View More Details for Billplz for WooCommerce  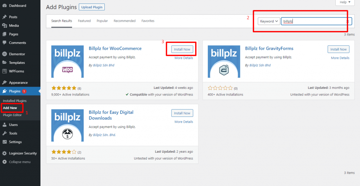pyautogui.click(x=184, y=58)
